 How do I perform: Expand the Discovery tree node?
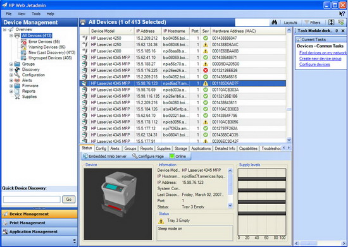pos(11,69)
